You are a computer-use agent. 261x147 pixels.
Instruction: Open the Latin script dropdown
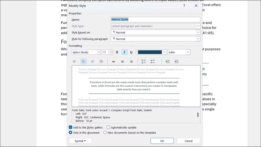pos(188,52)
